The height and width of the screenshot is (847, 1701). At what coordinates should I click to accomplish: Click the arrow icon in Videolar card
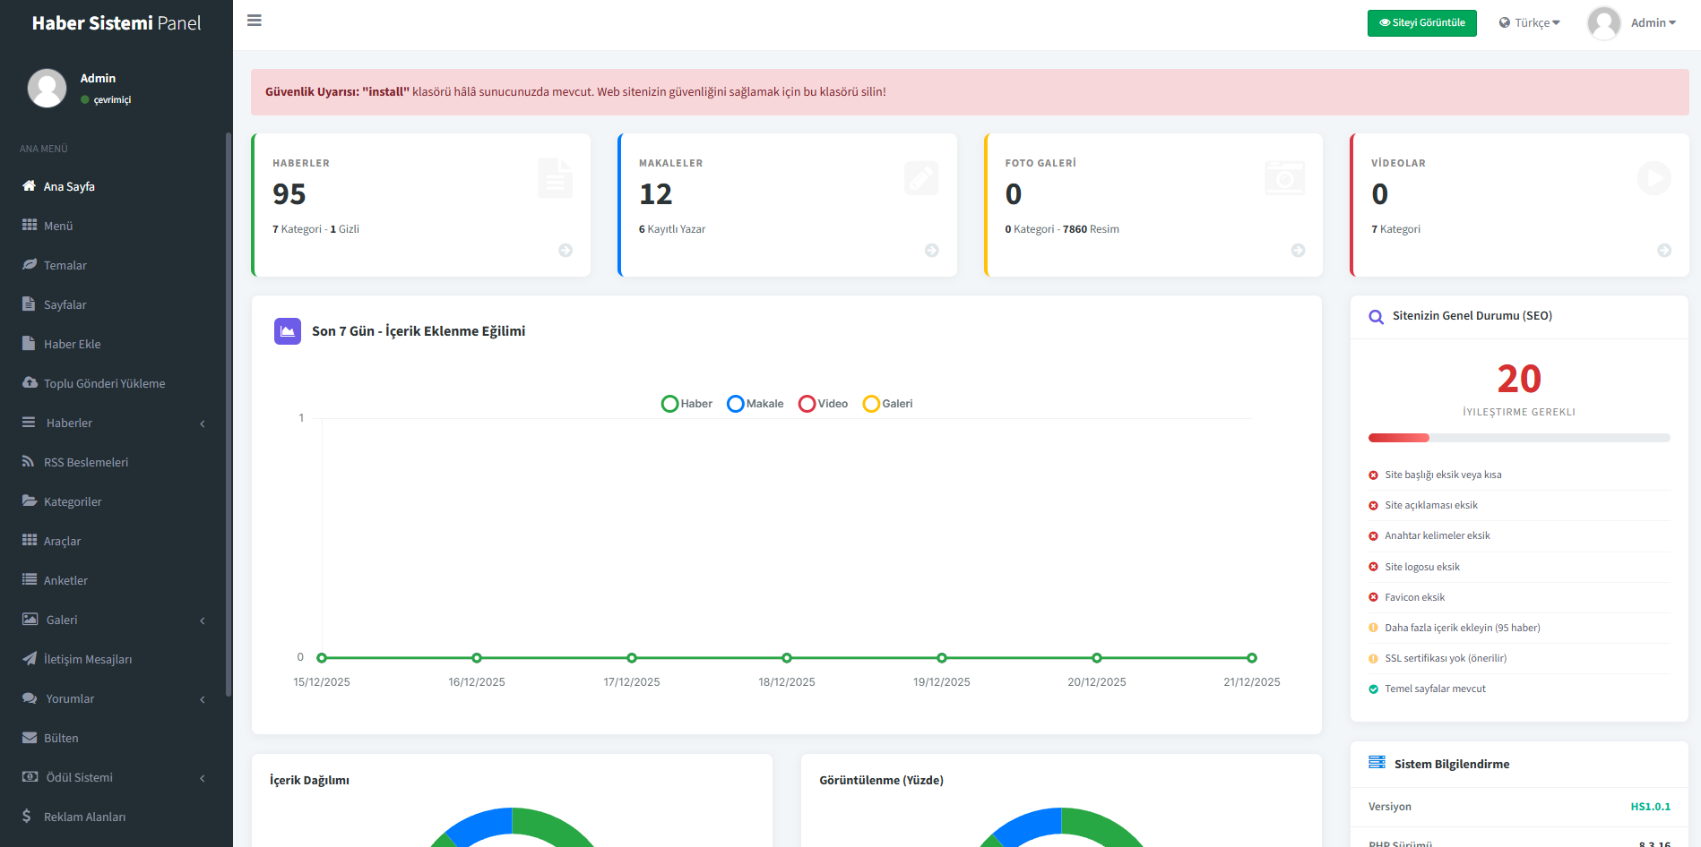coord(1664,251)
